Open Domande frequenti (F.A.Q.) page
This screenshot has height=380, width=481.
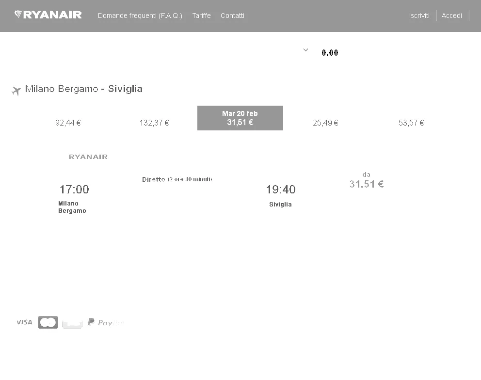pyautogui.click(x=140, y=16)
